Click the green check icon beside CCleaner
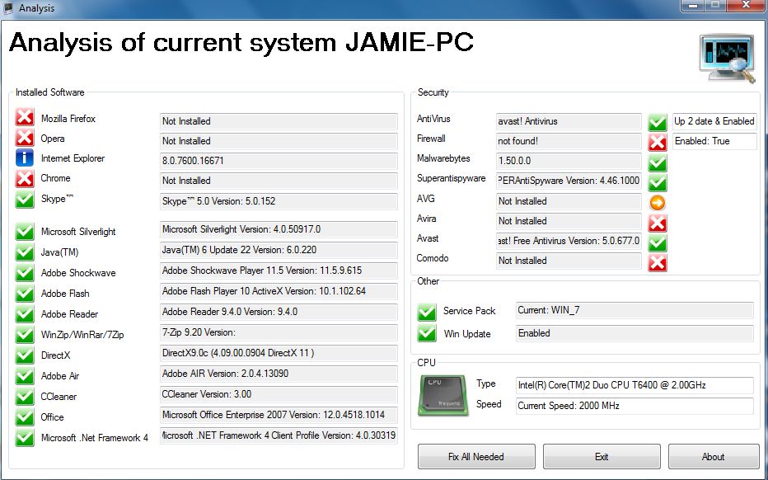Image resolution: width=768 pixels, height=480 pixels. tap(25, 396)
